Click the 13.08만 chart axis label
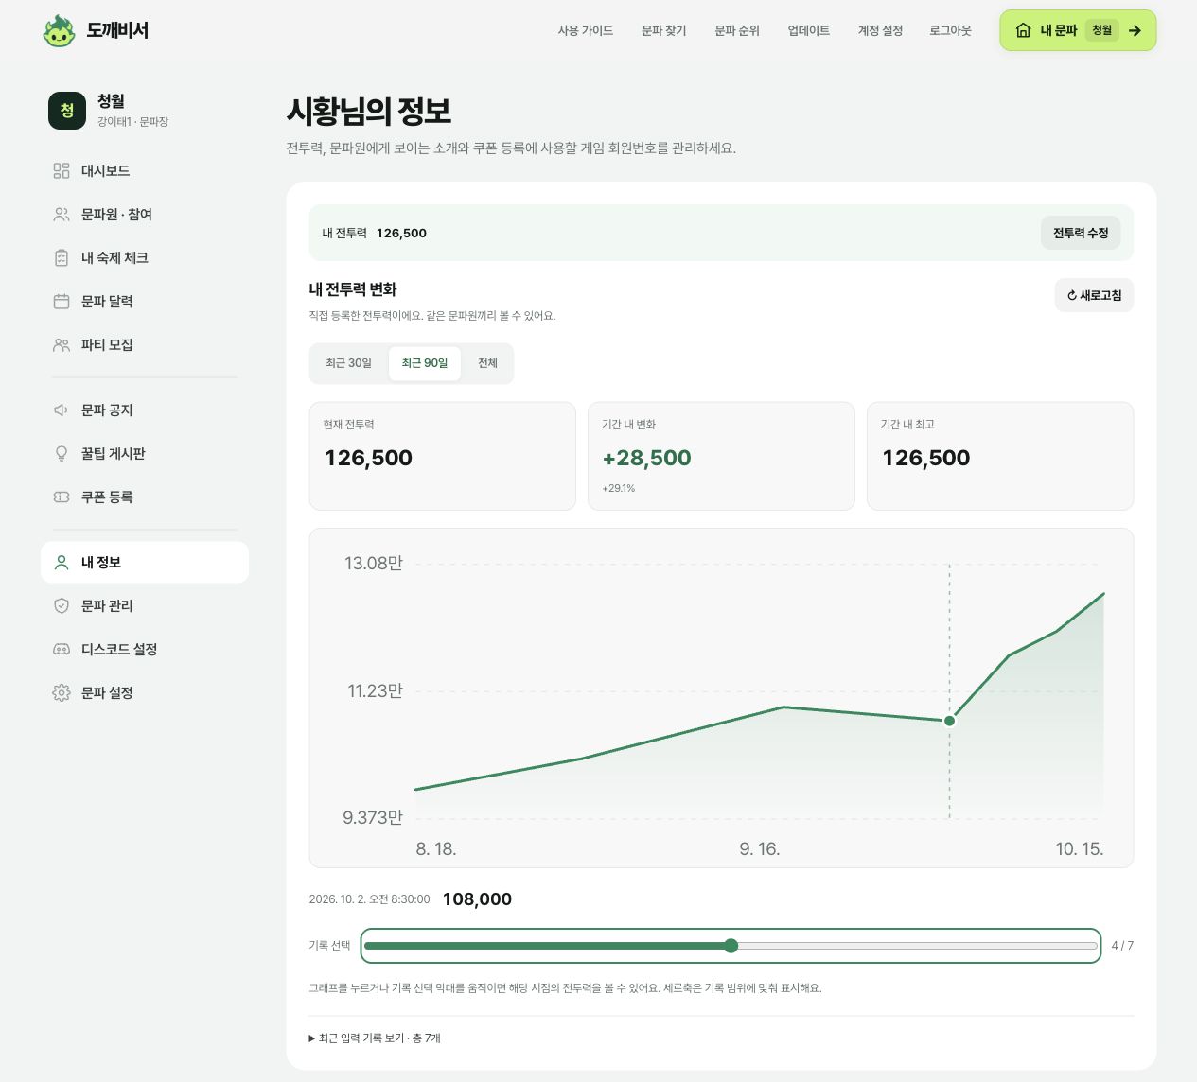 (373, 564)
